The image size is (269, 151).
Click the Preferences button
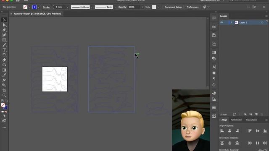[x=193, y=7]
